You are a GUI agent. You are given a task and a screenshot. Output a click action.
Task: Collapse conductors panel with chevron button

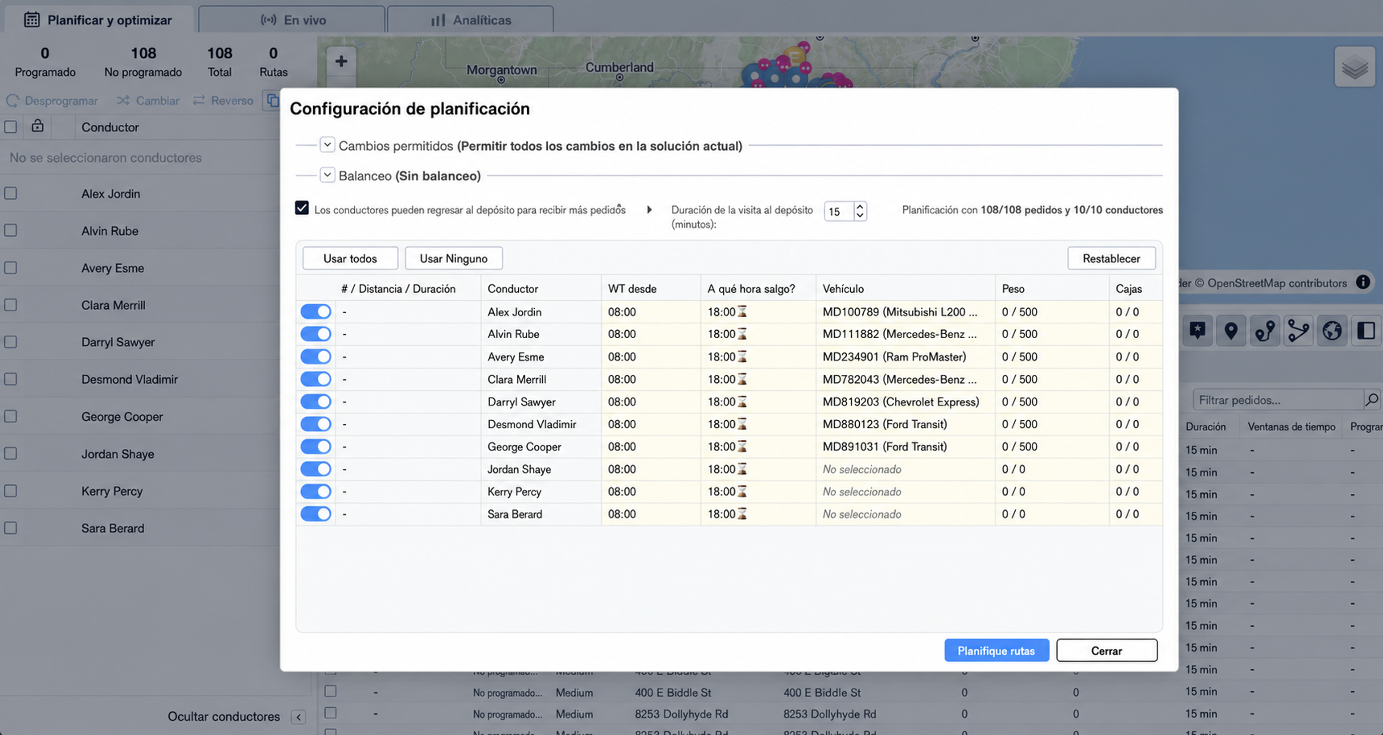(298, 717)
